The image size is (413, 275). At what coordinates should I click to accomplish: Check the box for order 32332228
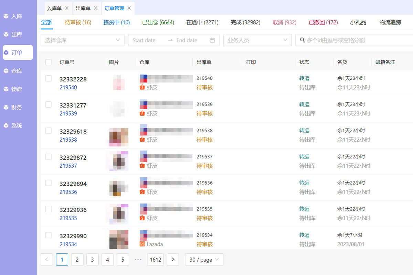click(x=49, y=78)
